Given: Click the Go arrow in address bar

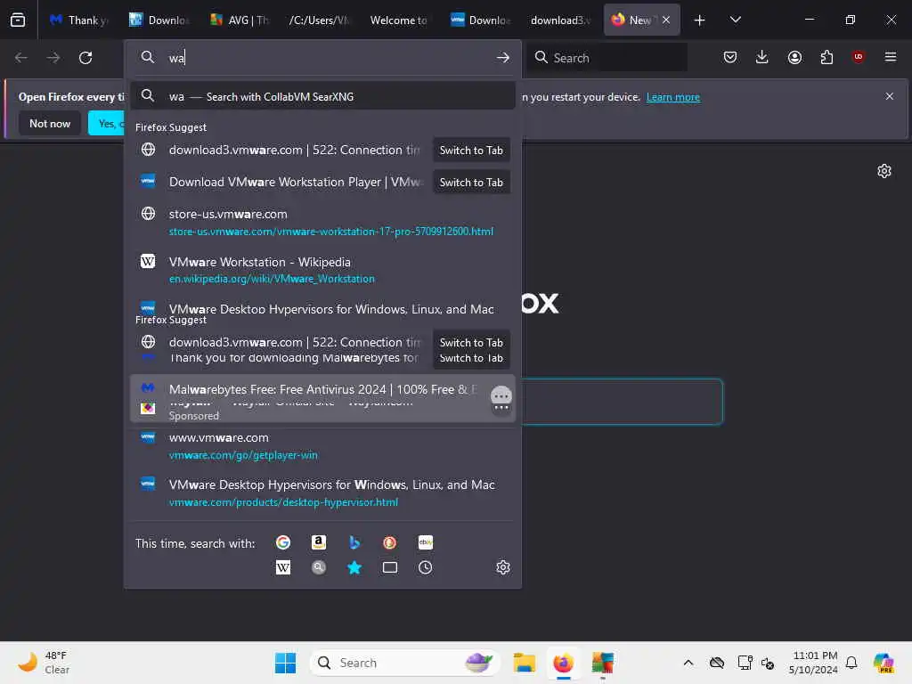Looking at the screenshot, I should point(503,57).
